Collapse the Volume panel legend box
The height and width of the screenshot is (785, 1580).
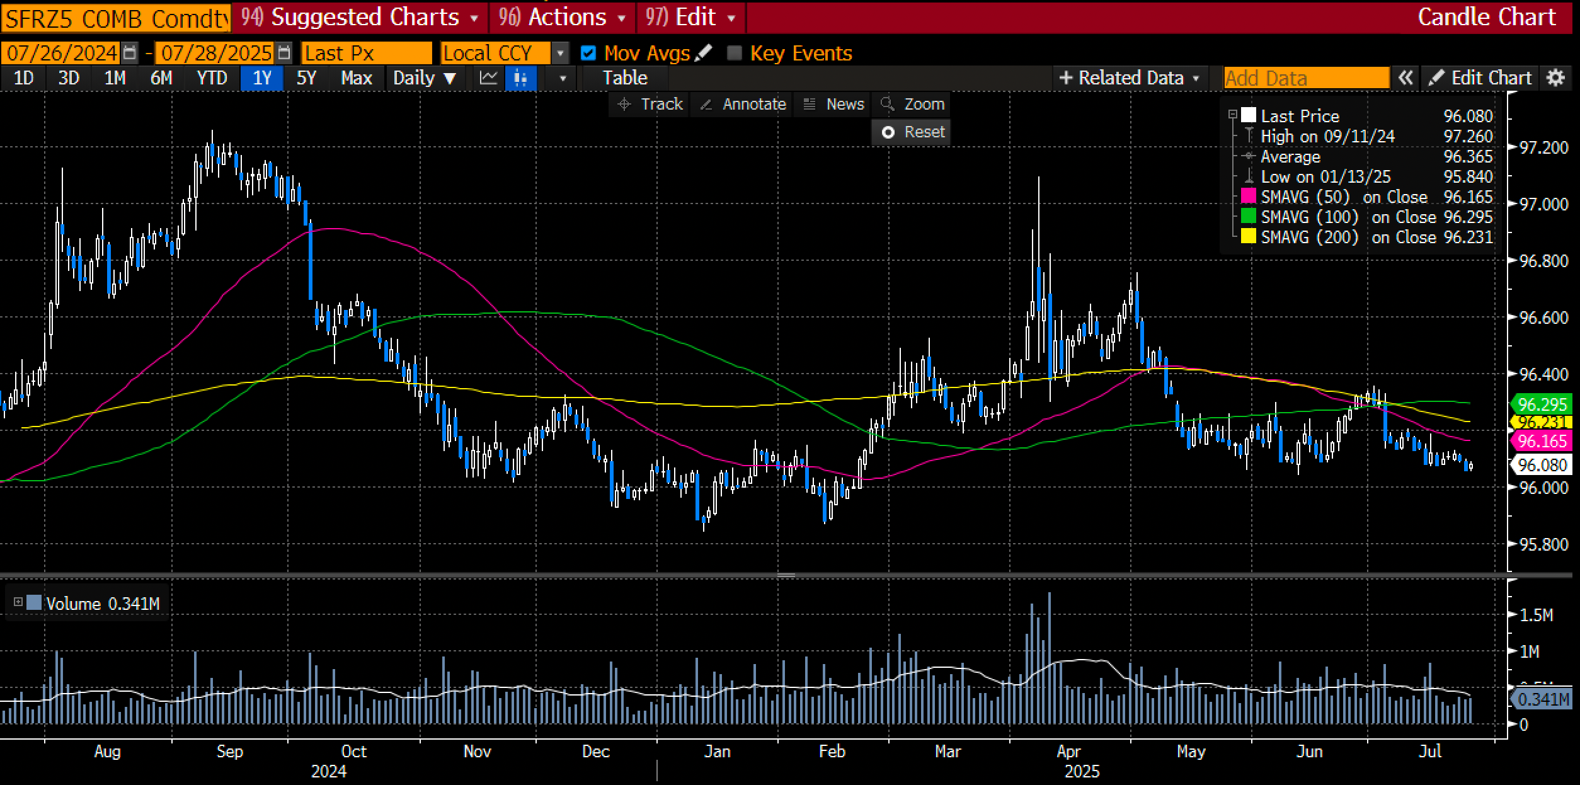click(x=18, y=602)
